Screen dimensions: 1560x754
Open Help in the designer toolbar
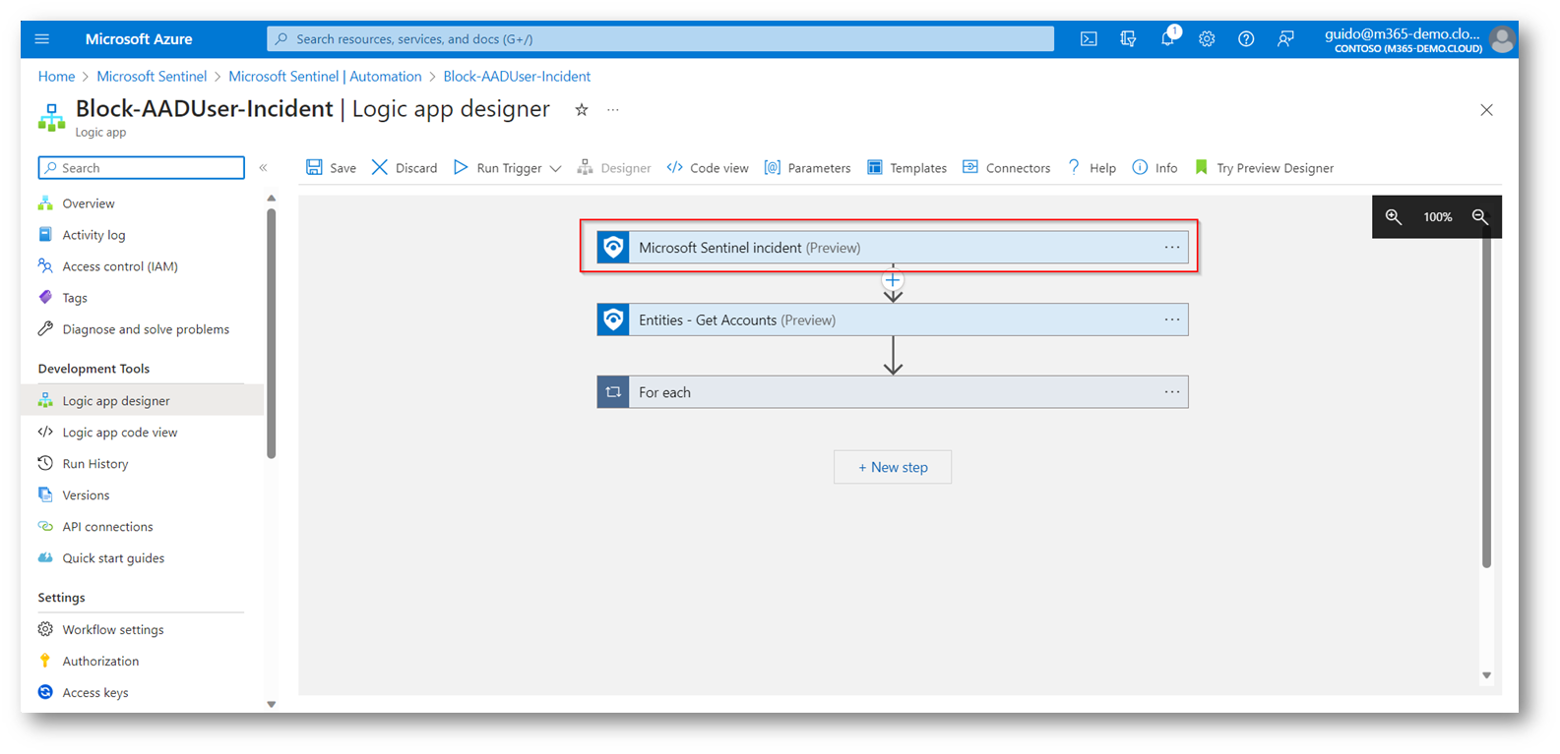point(1092,168)
